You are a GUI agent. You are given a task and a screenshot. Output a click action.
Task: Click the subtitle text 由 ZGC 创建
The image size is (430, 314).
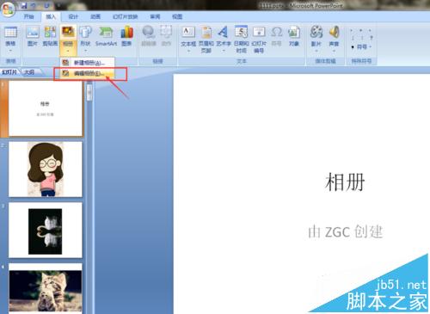tap(345, 231)
